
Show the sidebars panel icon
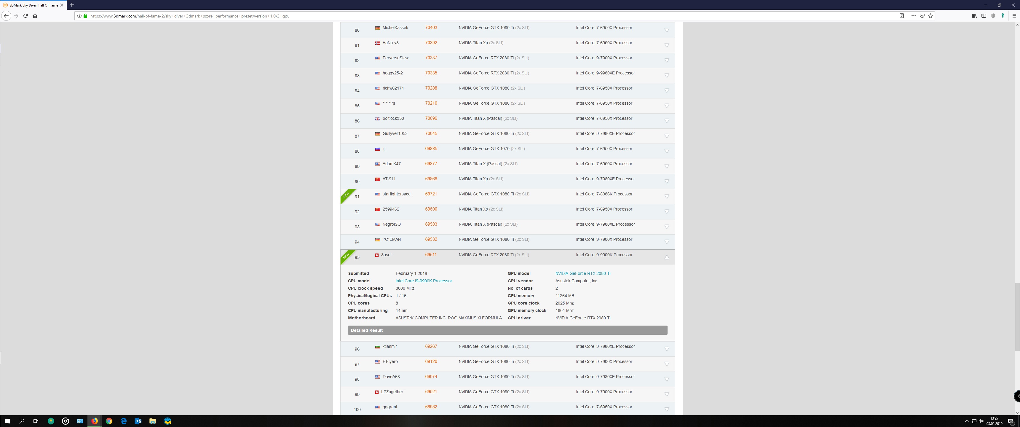tap(984, 16)
